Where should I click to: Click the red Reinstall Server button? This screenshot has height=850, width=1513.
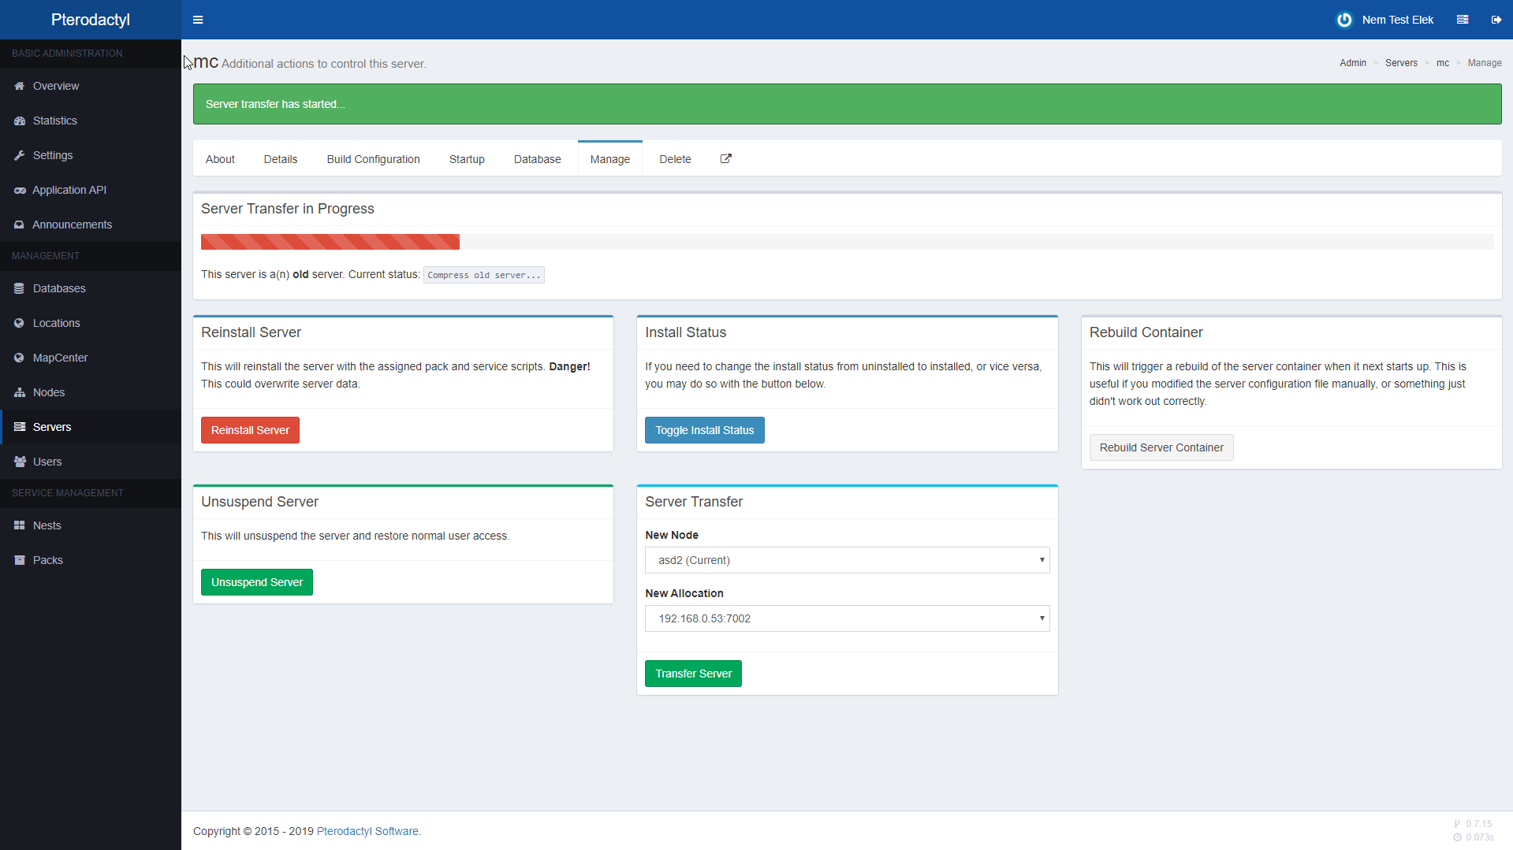pyautogui.click(x=250, y=430)
